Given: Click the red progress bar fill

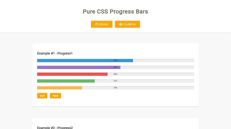Looking at the screenshot, I should [72, 74].
